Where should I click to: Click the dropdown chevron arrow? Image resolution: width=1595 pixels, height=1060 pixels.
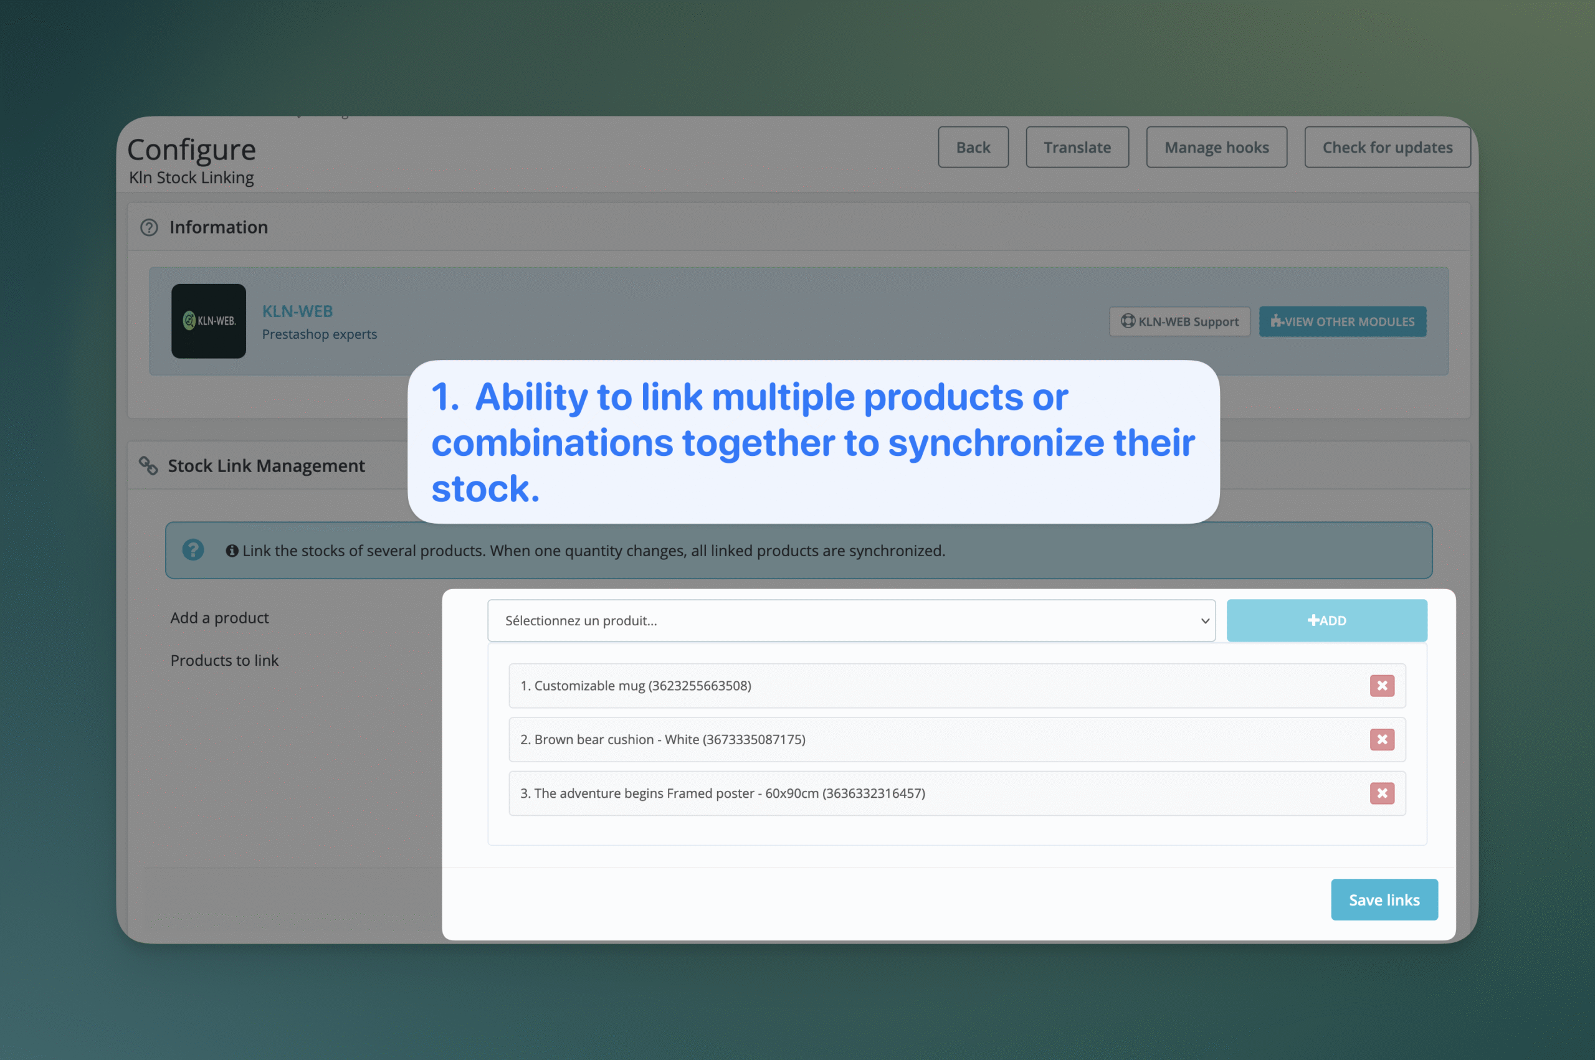point(1204,620)
